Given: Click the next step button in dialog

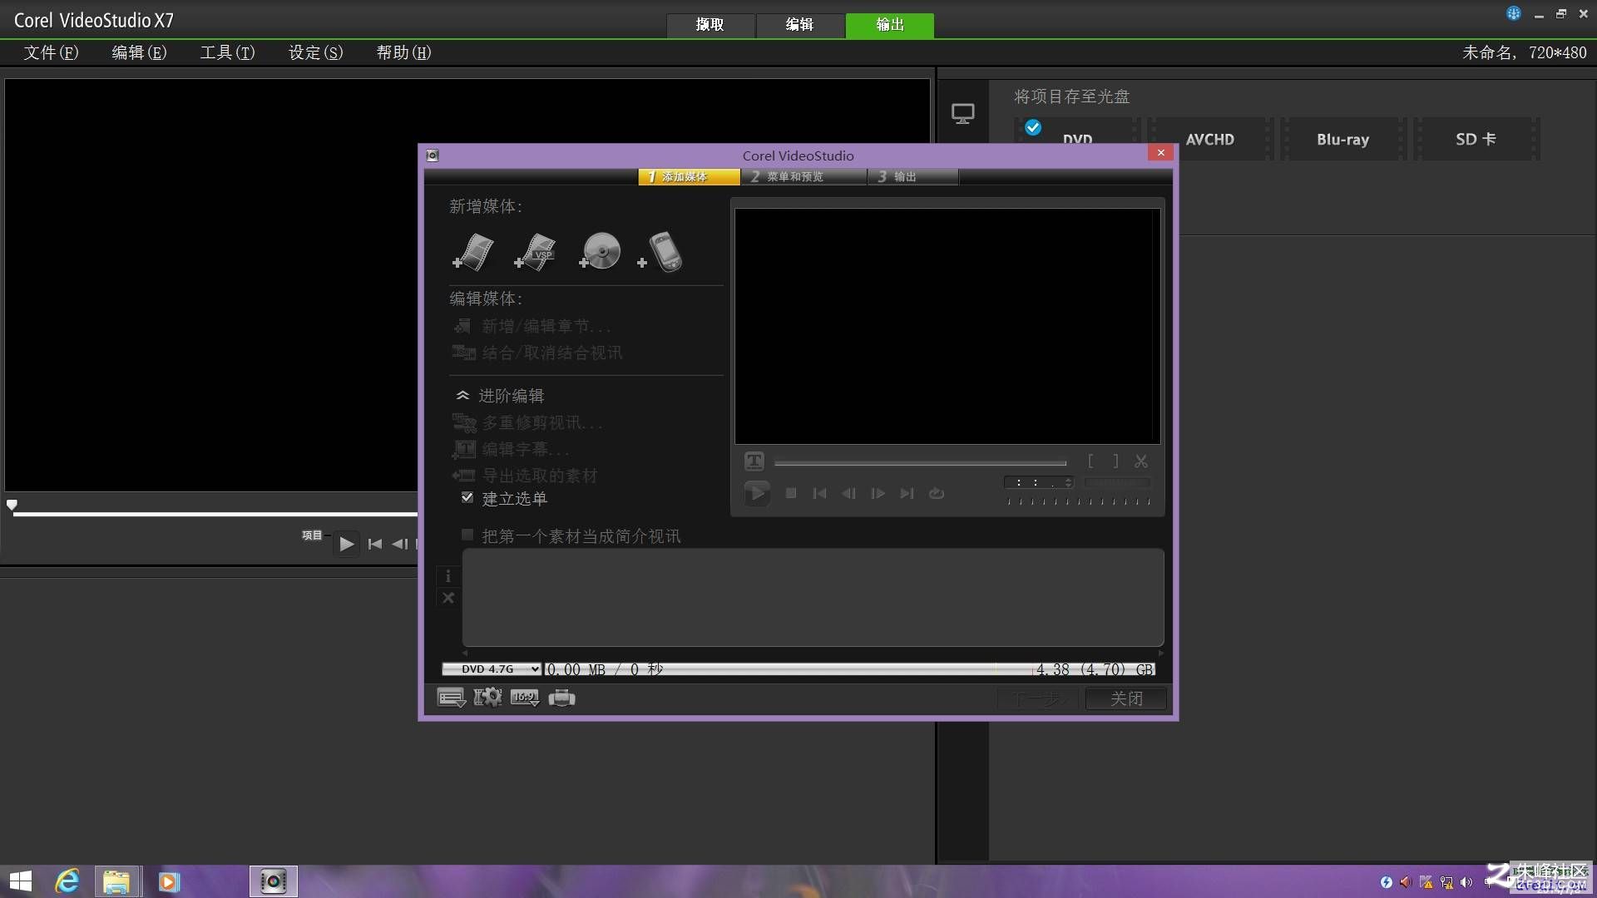Looking at the screenshot, I should pos(1037,698).
